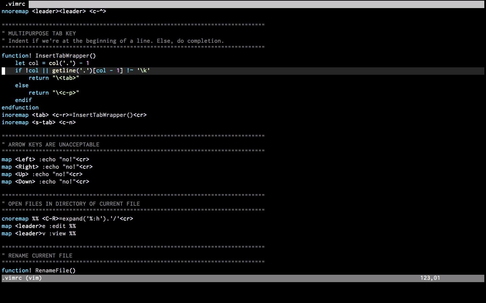Click the ARROW KEYS ARE UNACCEPTABLE comment
486x303 pixels.
(x=51, y=144)
